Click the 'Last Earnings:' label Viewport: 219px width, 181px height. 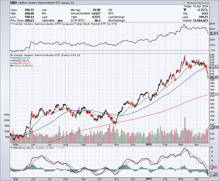(x=117, y=17)
